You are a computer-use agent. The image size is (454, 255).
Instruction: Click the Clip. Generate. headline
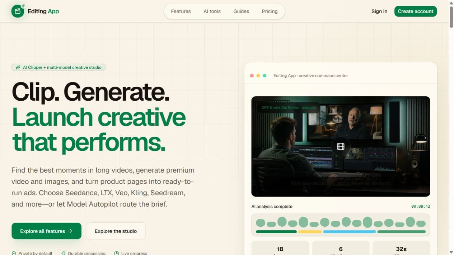pyautogui.click(x=90, y=92)
